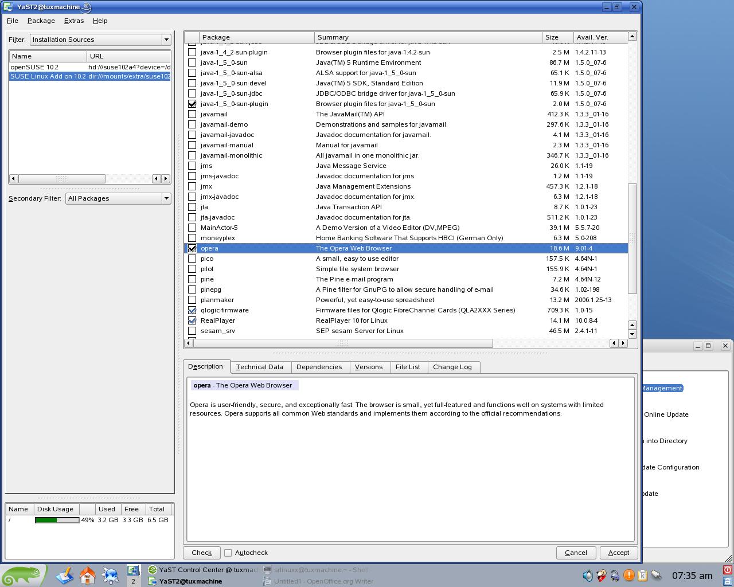Click the orange update notifier tray icon
734x587 pixels.
coord(628,576)
